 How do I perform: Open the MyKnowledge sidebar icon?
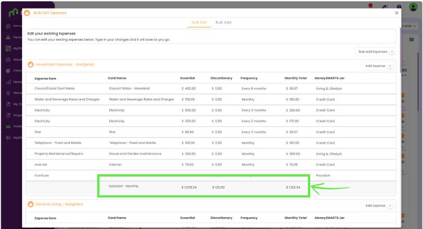click(8, 138)
